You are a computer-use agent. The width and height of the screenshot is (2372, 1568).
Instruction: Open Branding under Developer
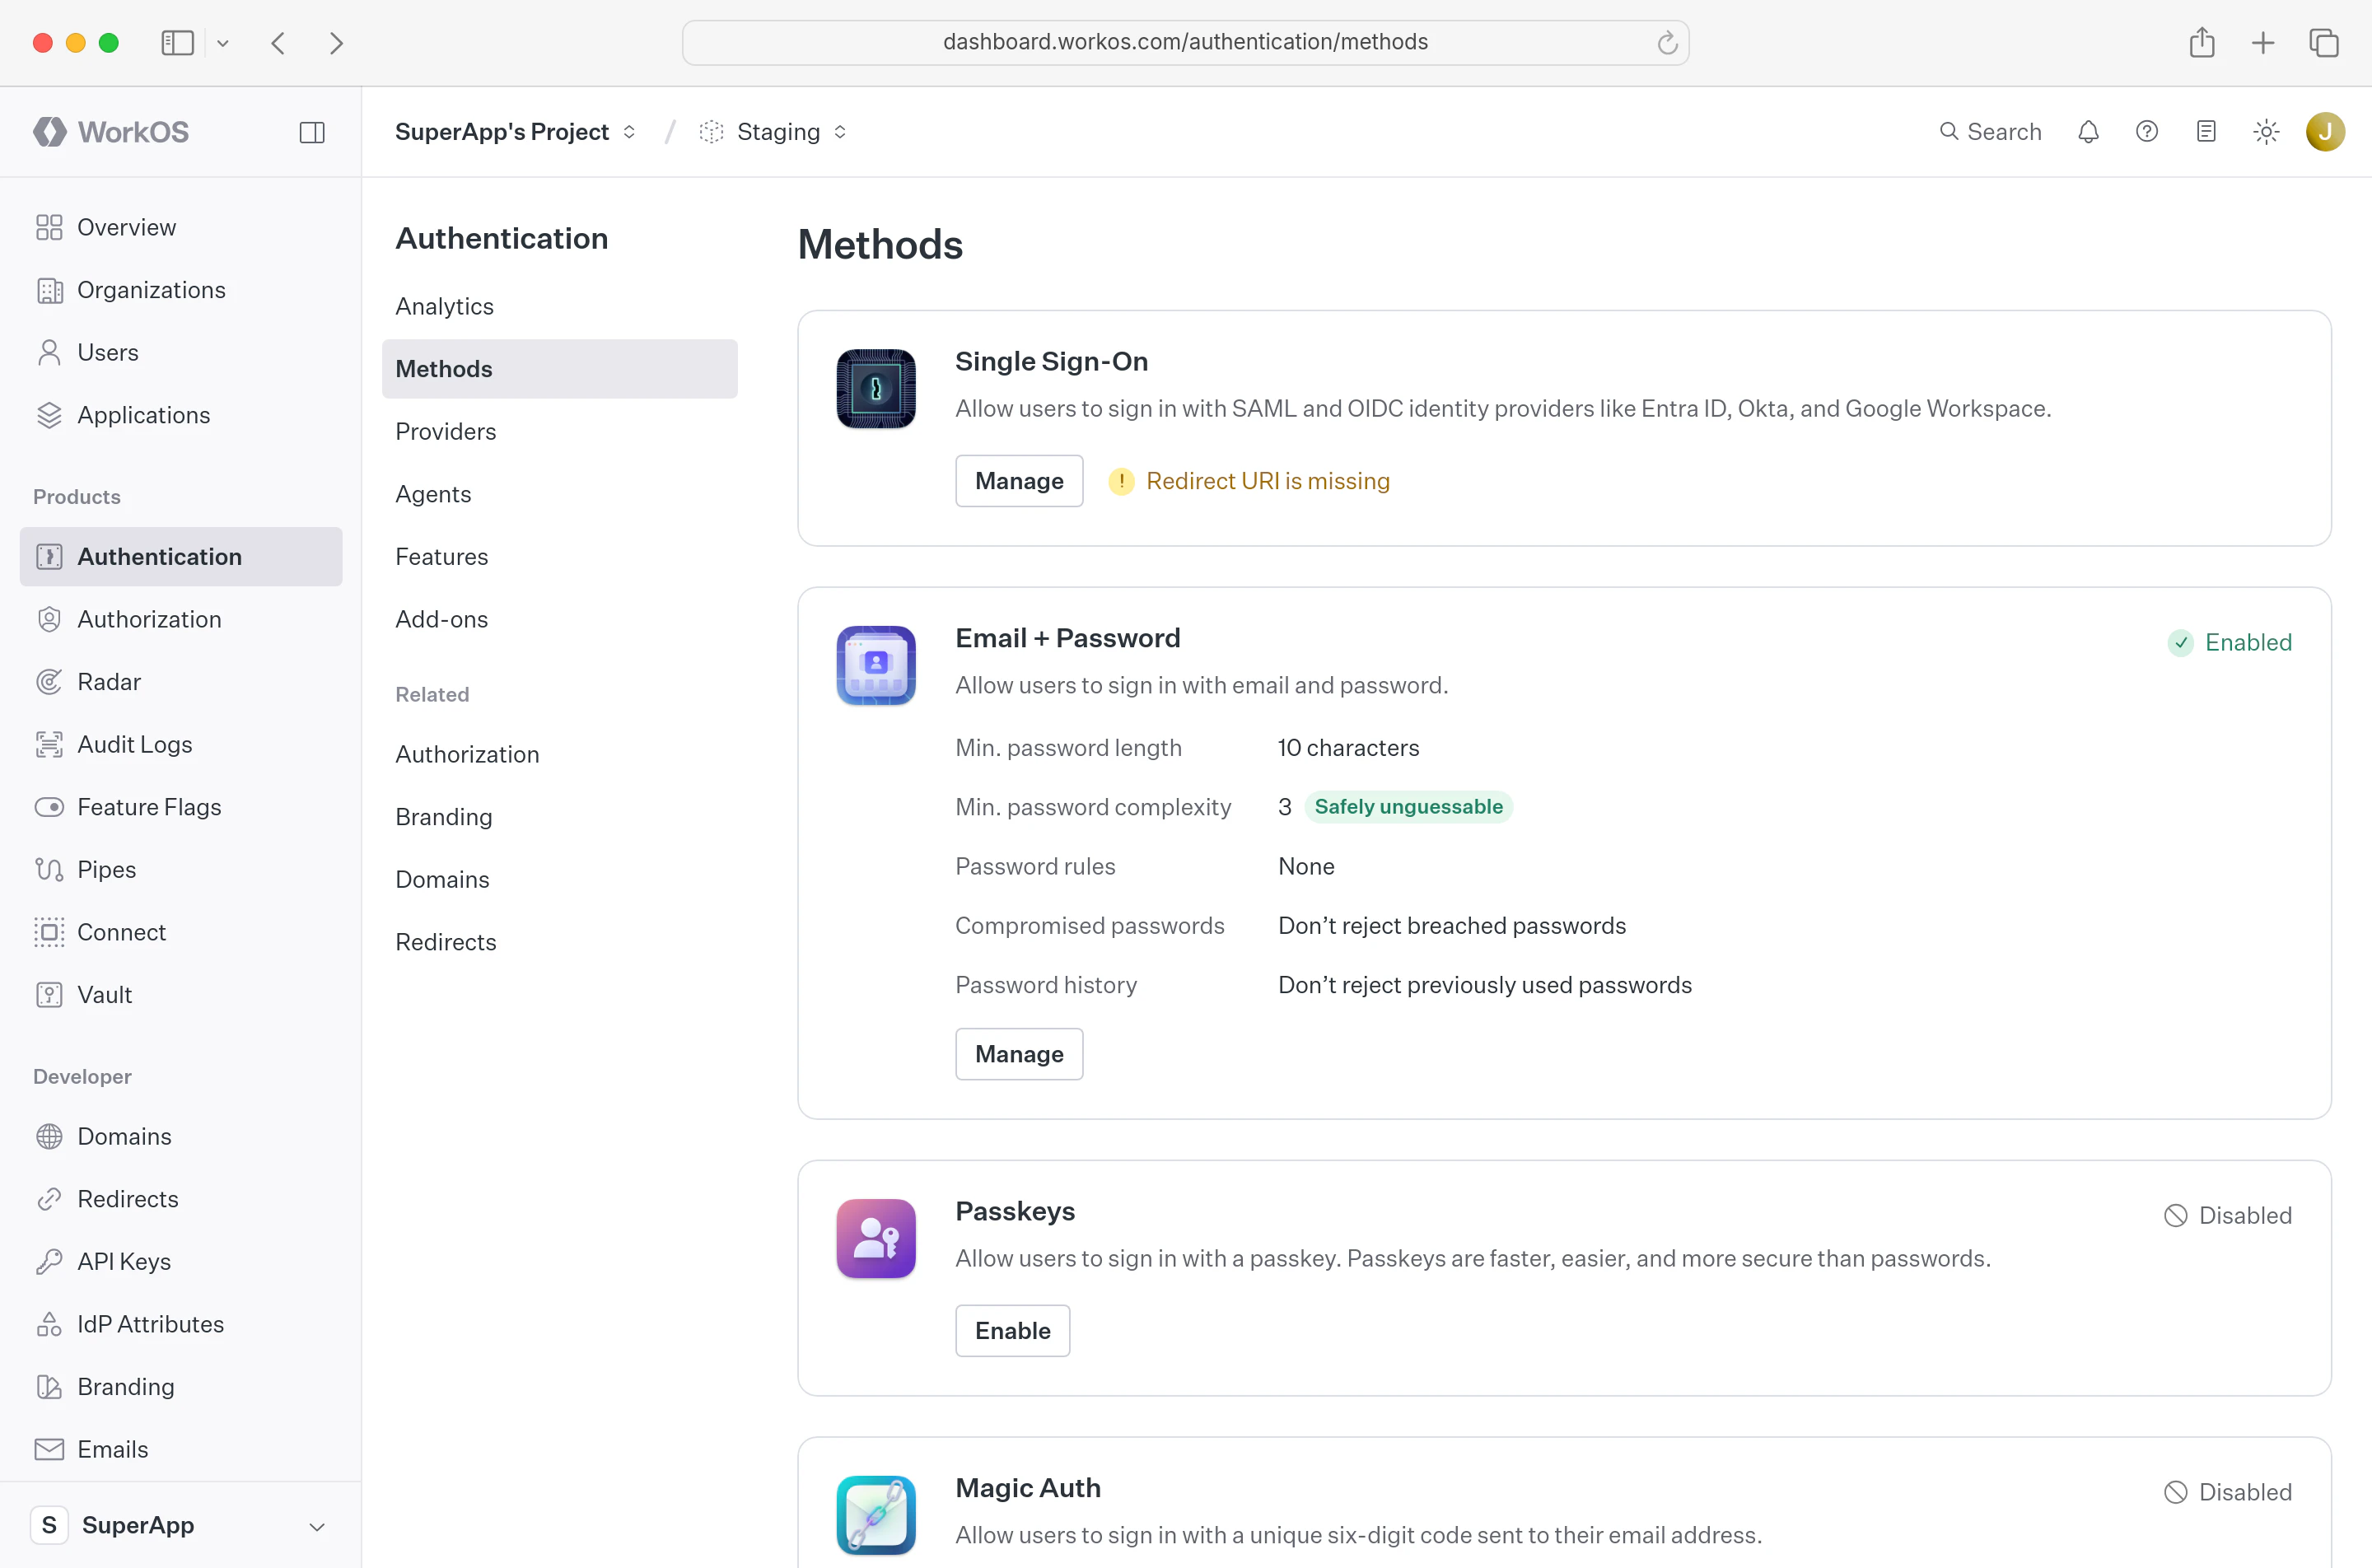pyautogui.click(x=181, y=1387)
